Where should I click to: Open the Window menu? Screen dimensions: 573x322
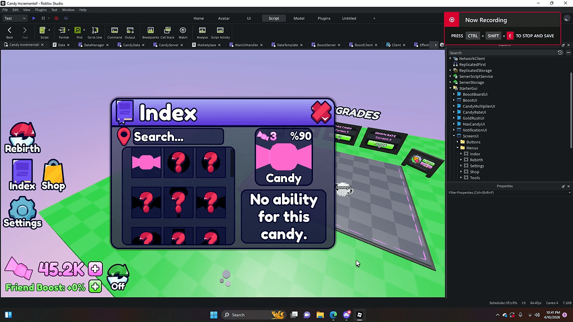coord(68,10)
